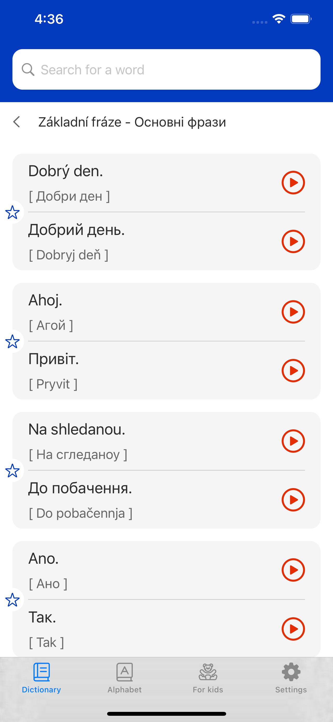Viewport: 333px width, 722px height.
Task: Play pronunciation of Ano
Action: click(x=293, y=570)
